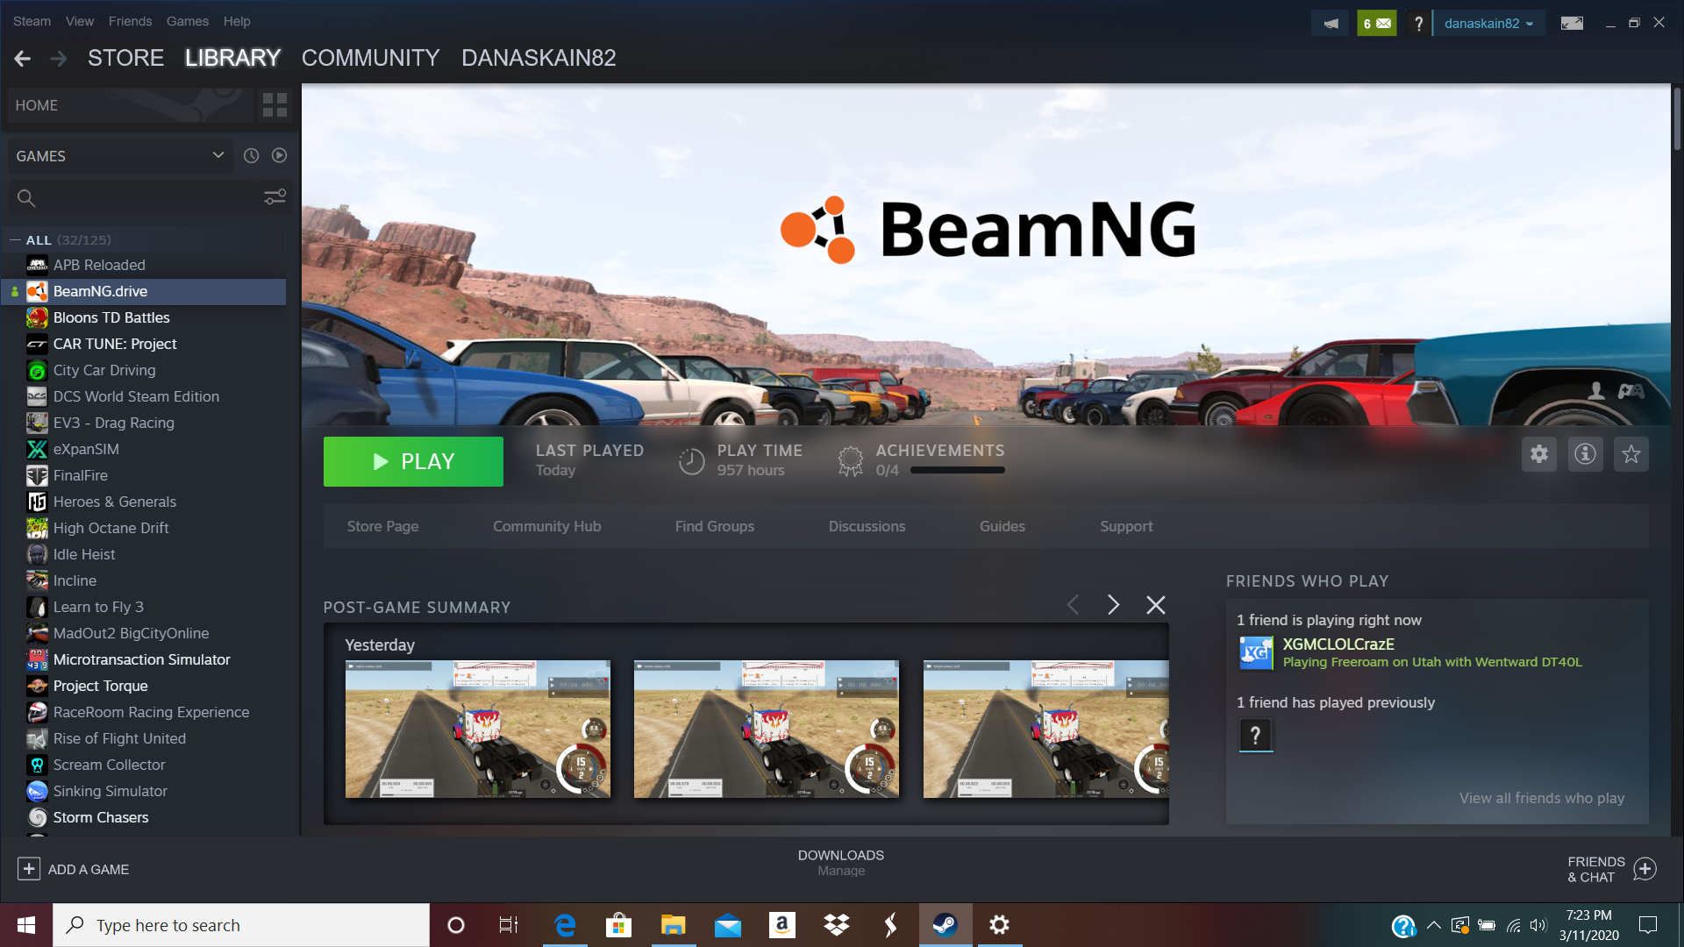Open XGMCLOLCrazE friend avatar
Image resolution: width=1684 pixels, height=947 pixels.
pyautogui.click(x=1256, y=653)
